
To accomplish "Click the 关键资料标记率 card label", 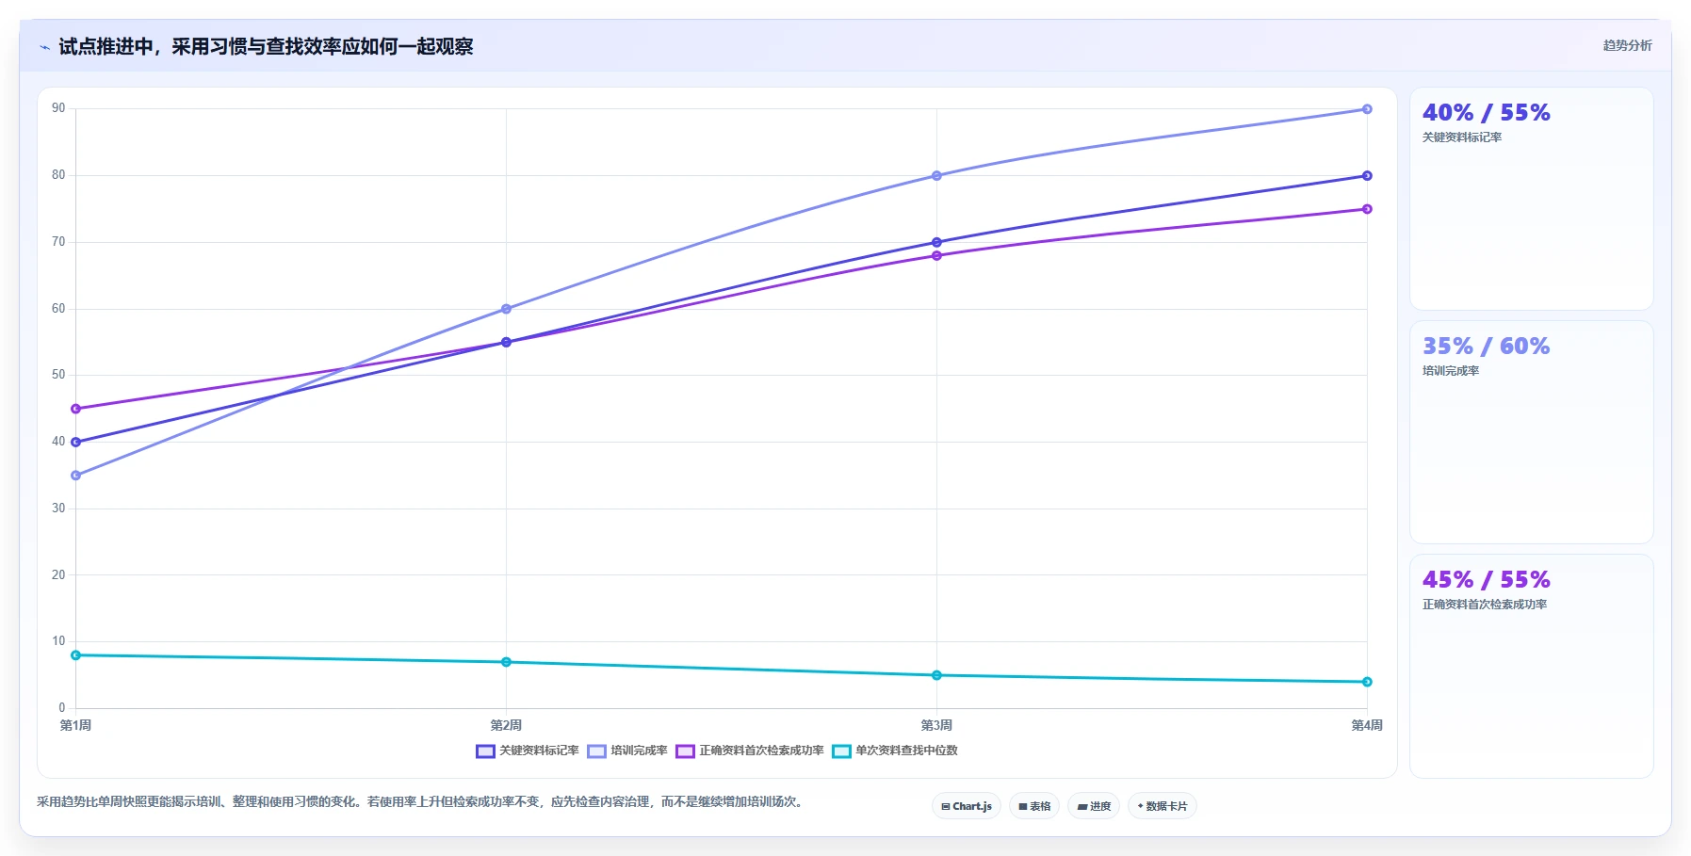I will pos(1462,137).
